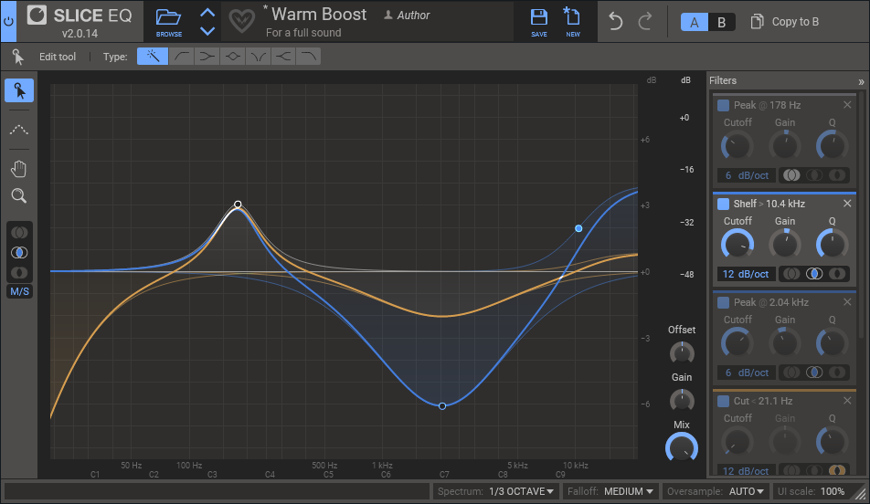Disable the Shelf > 10.4 kHz filter
The width and height of the screenshot is (870, 504).
click(723, 204)
